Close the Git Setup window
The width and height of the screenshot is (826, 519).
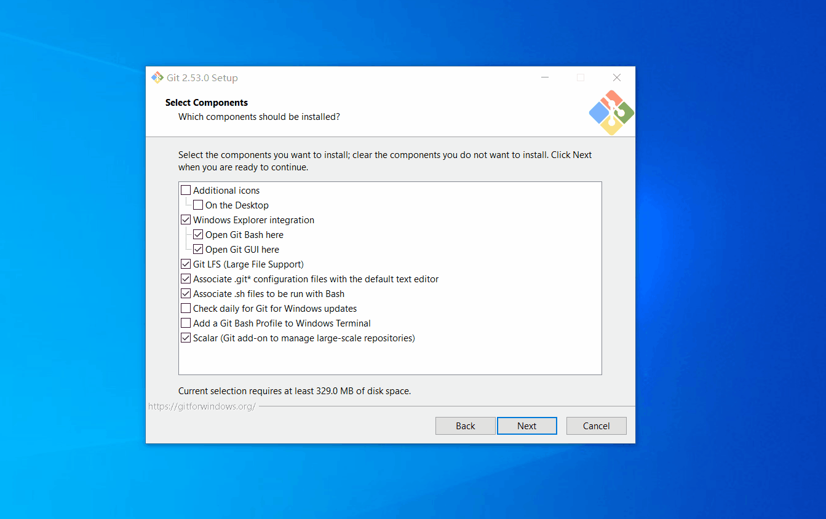coord(617,77)
